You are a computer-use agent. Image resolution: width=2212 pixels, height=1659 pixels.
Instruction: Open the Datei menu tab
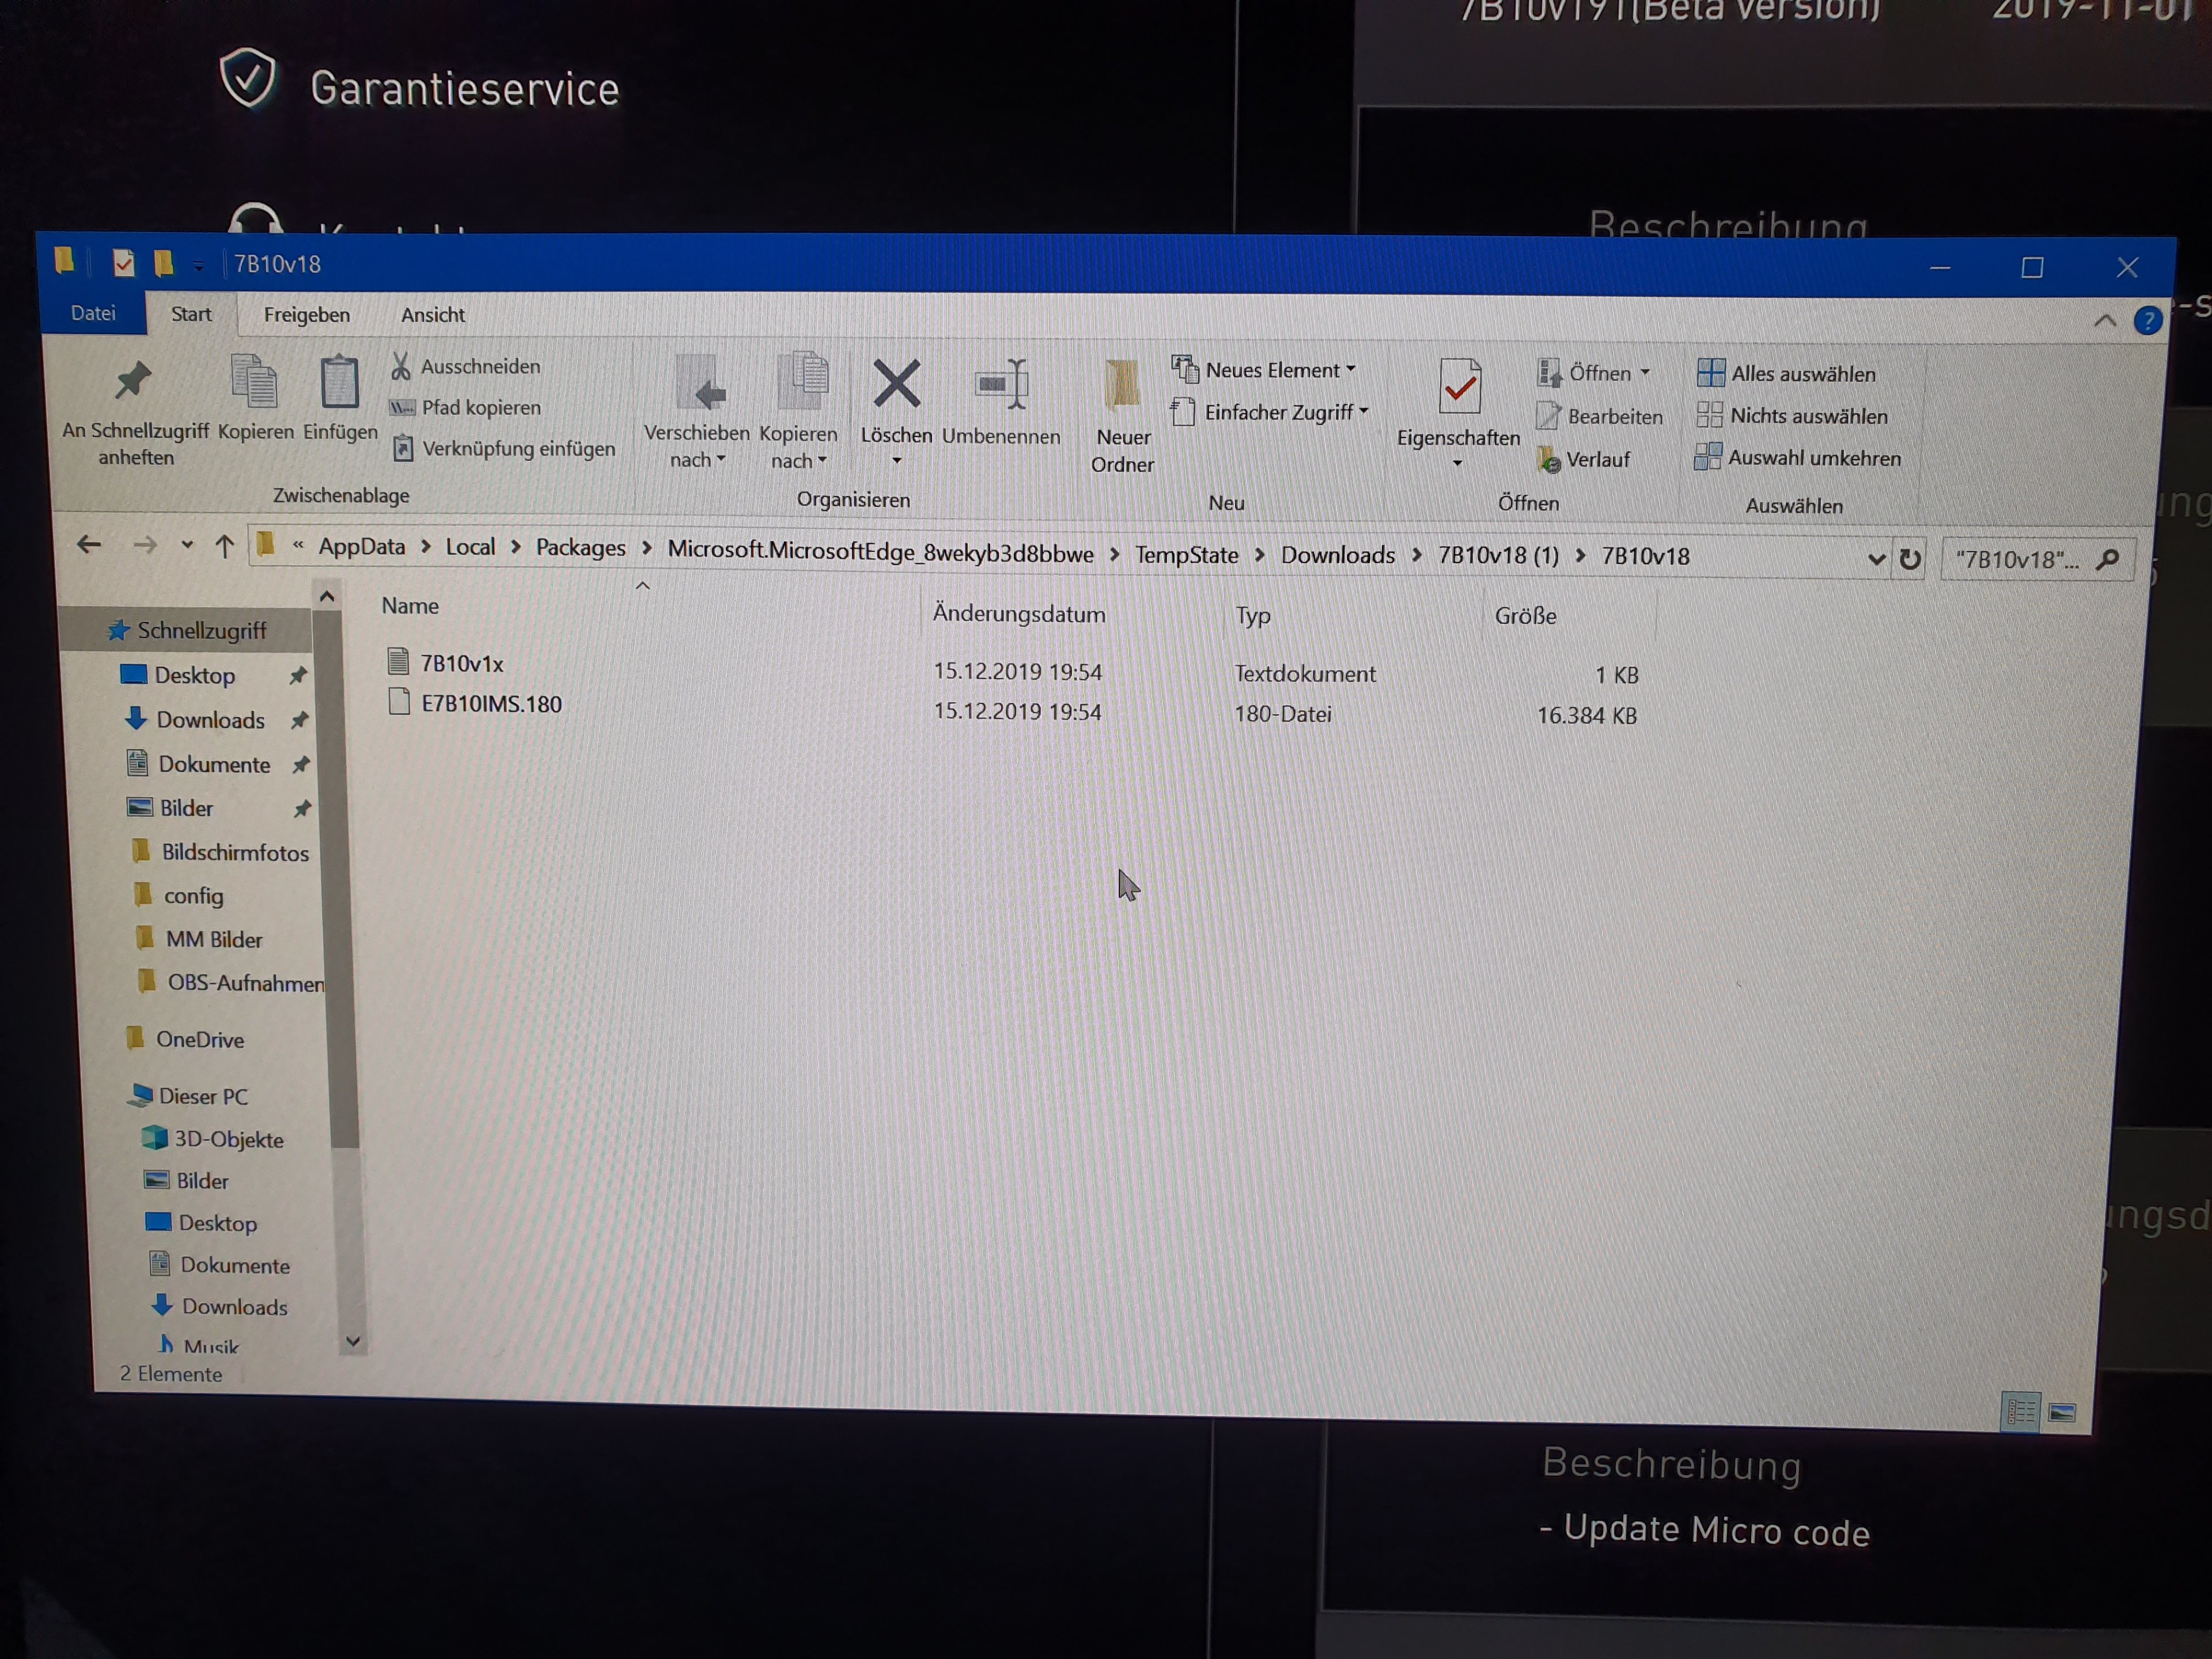[93, 313]
